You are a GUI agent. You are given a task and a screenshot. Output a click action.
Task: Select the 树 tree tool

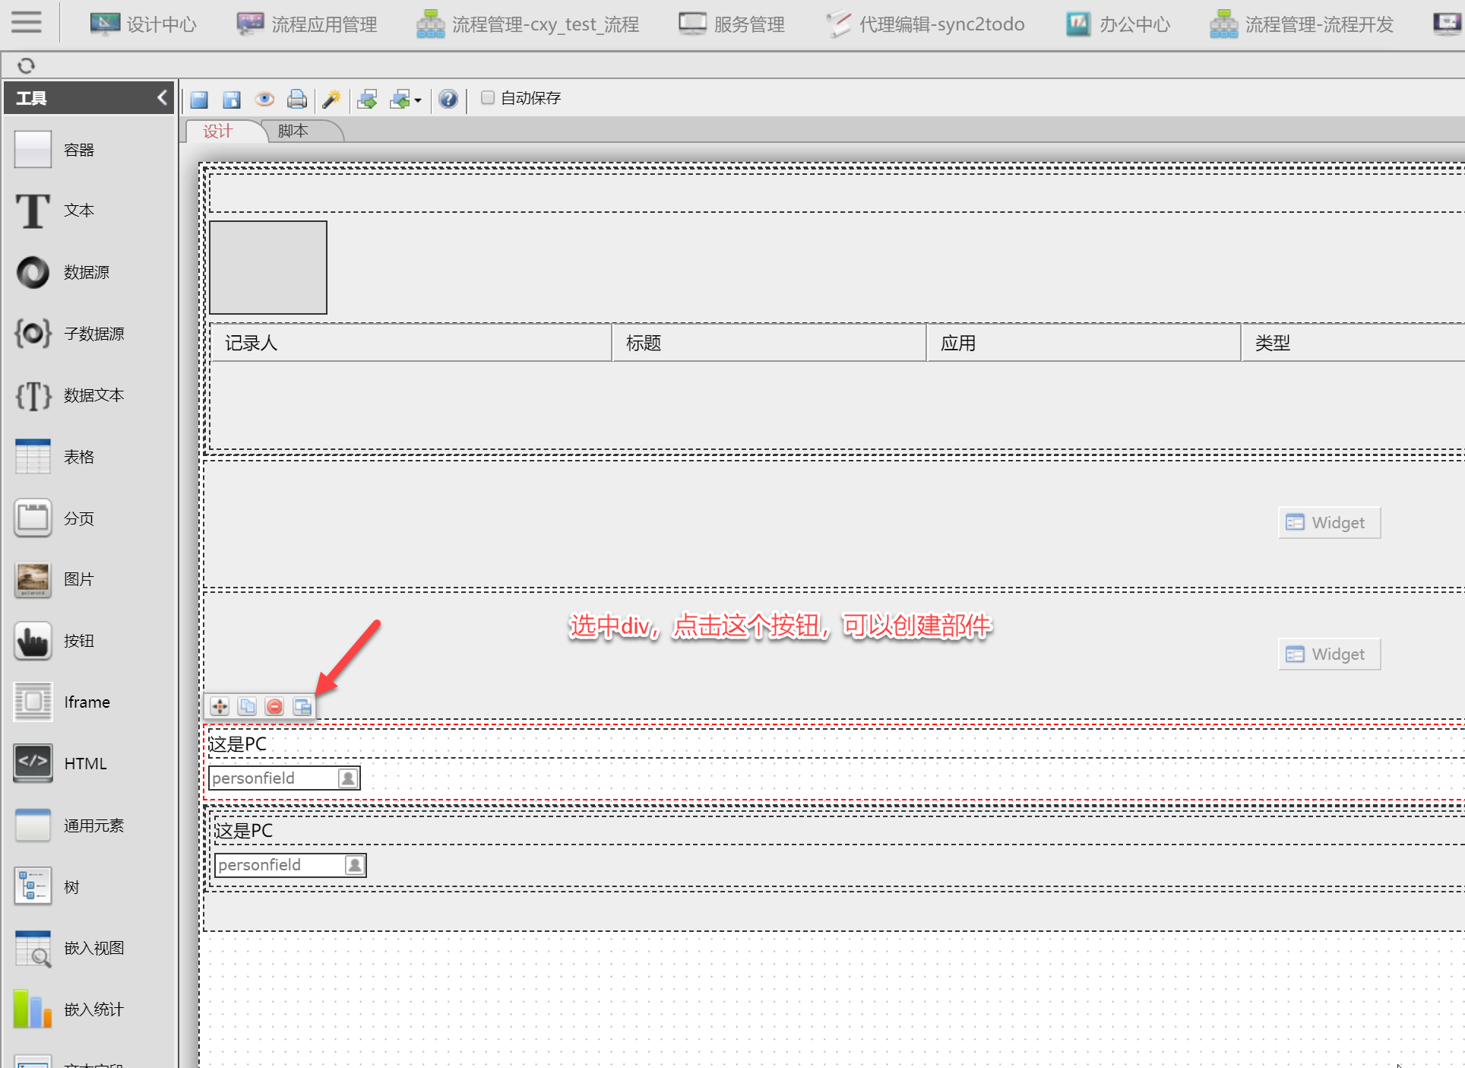46,887
